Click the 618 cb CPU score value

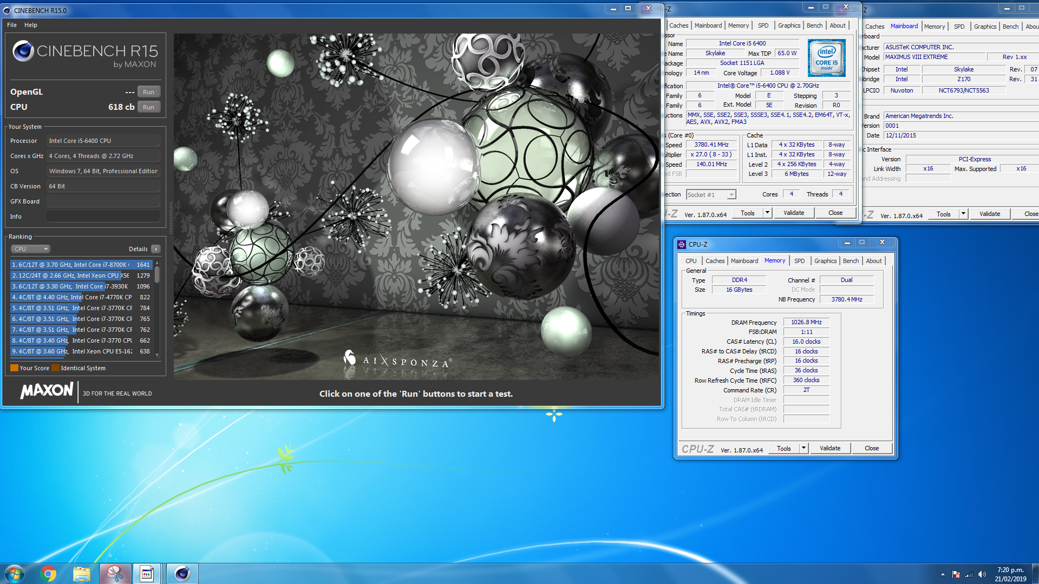tap(121, 107)
